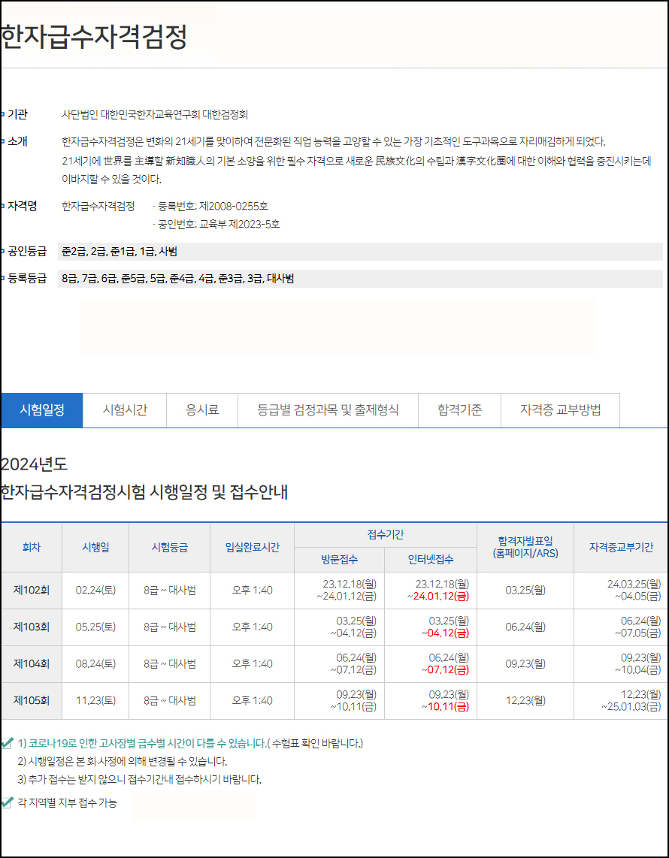Open the 자격증 교부방법 tab
669x858 pixels.
pyautogui.click(x=561, y=410)
